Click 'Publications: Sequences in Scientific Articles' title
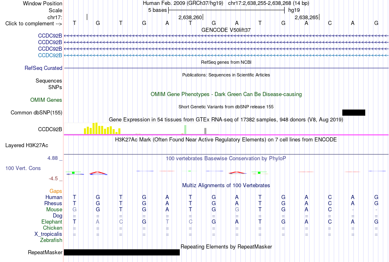The width and height of the screenshot is (389, 262). (226, 75)
